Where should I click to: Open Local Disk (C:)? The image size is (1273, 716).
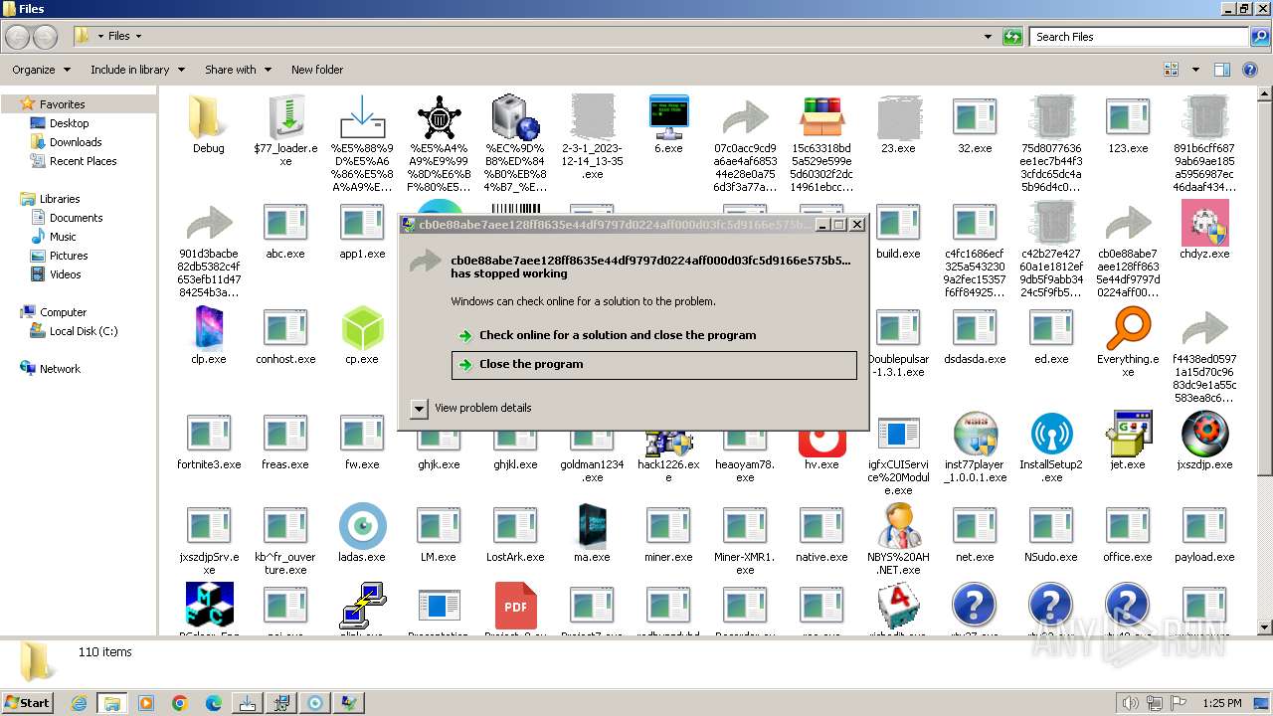pyautogui.click(x=84, y=331)
